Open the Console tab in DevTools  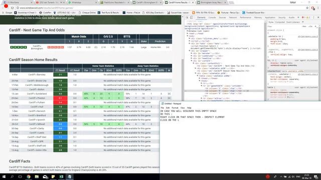click(212, 17)
